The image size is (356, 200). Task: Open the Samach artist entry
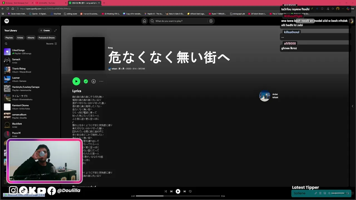tap(31, 61)
